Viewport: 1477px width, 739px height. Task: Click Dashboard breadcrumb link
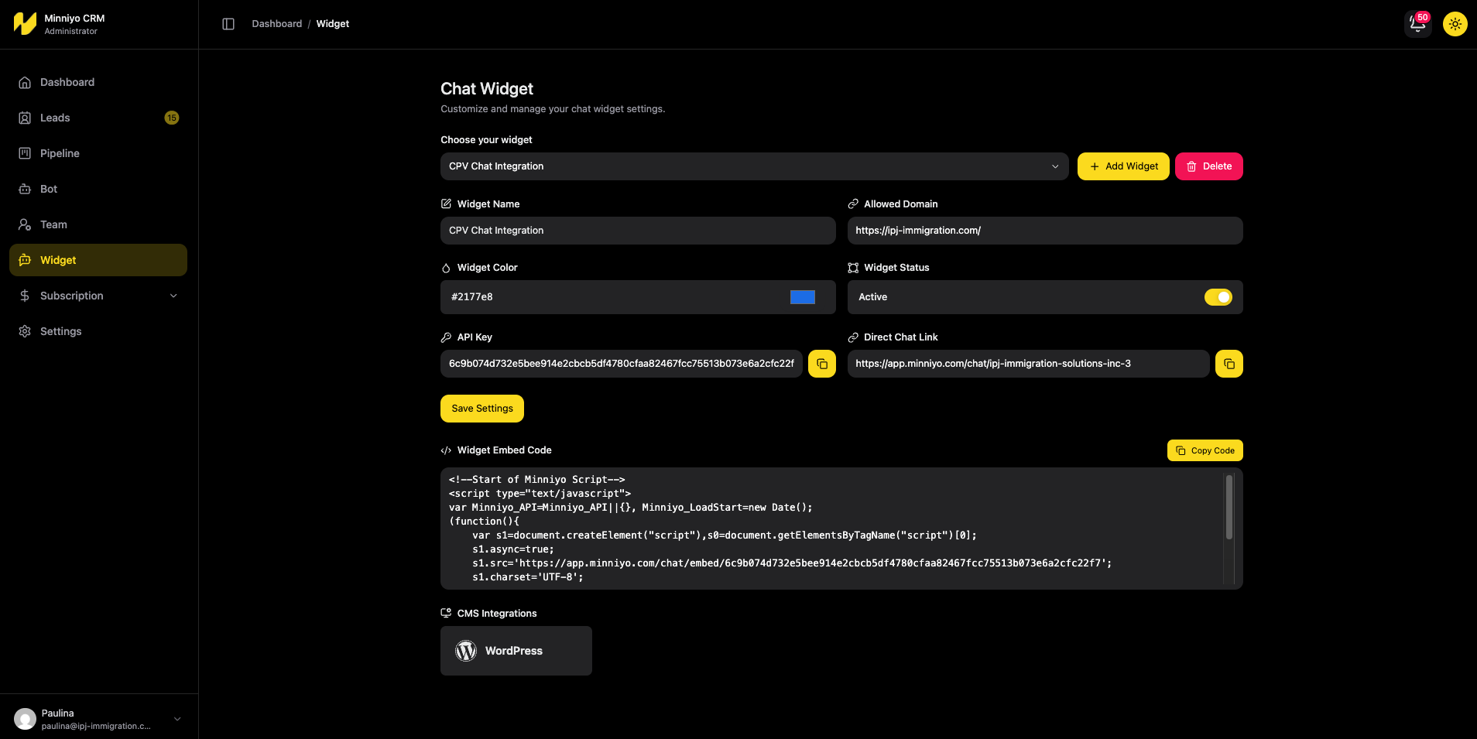(x=277, y=24)
